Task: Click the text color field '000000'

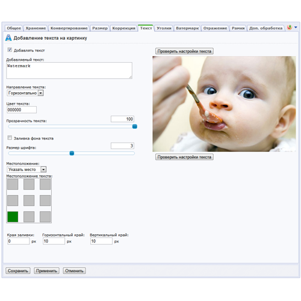Action: pos(22,110)
